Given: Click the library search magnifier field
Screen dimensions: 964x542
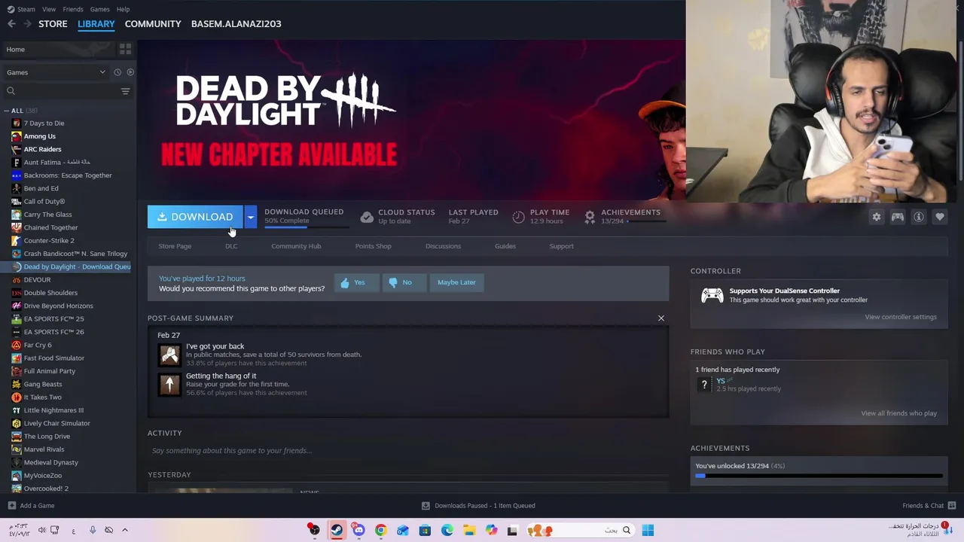Looking at the screenshot, I should tap(60, 91).
